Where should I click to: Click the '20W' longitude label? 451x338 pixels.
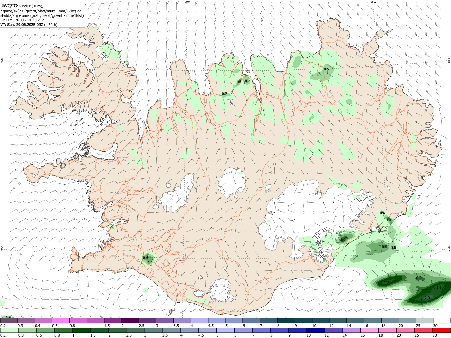point(187,2)
